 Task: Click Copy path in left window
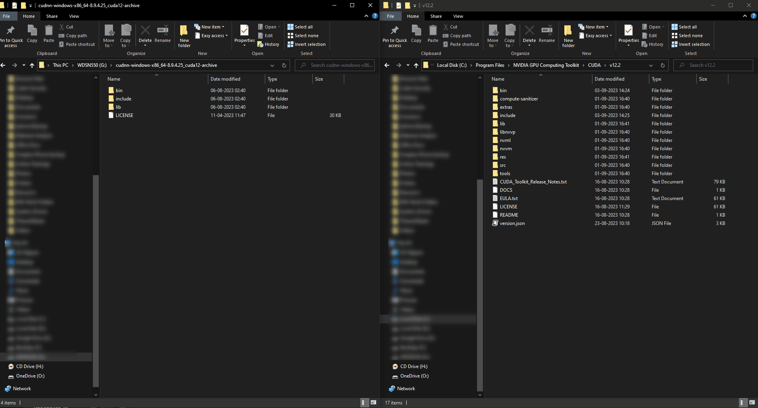click(x=73, y=36)
